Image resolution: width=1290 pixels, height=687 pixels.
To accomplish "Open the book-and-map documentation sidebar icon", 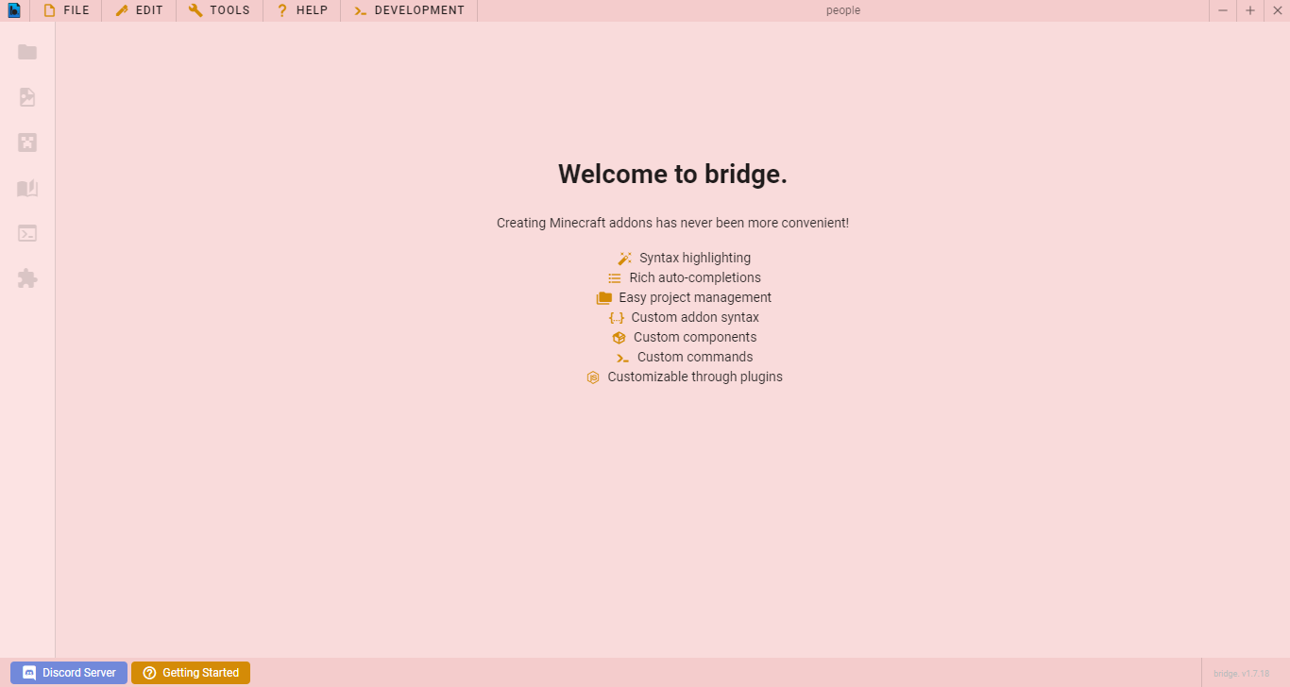I will click(x=27, y=188).
